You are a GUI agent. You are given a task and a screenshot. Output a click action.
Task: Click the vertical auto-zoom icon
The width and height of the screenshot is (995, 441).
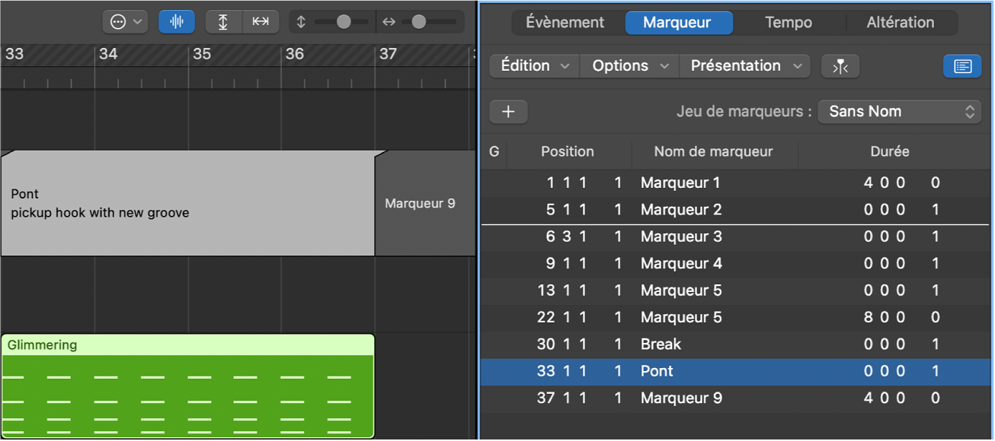pyautogui.click(x=223, y=22)
